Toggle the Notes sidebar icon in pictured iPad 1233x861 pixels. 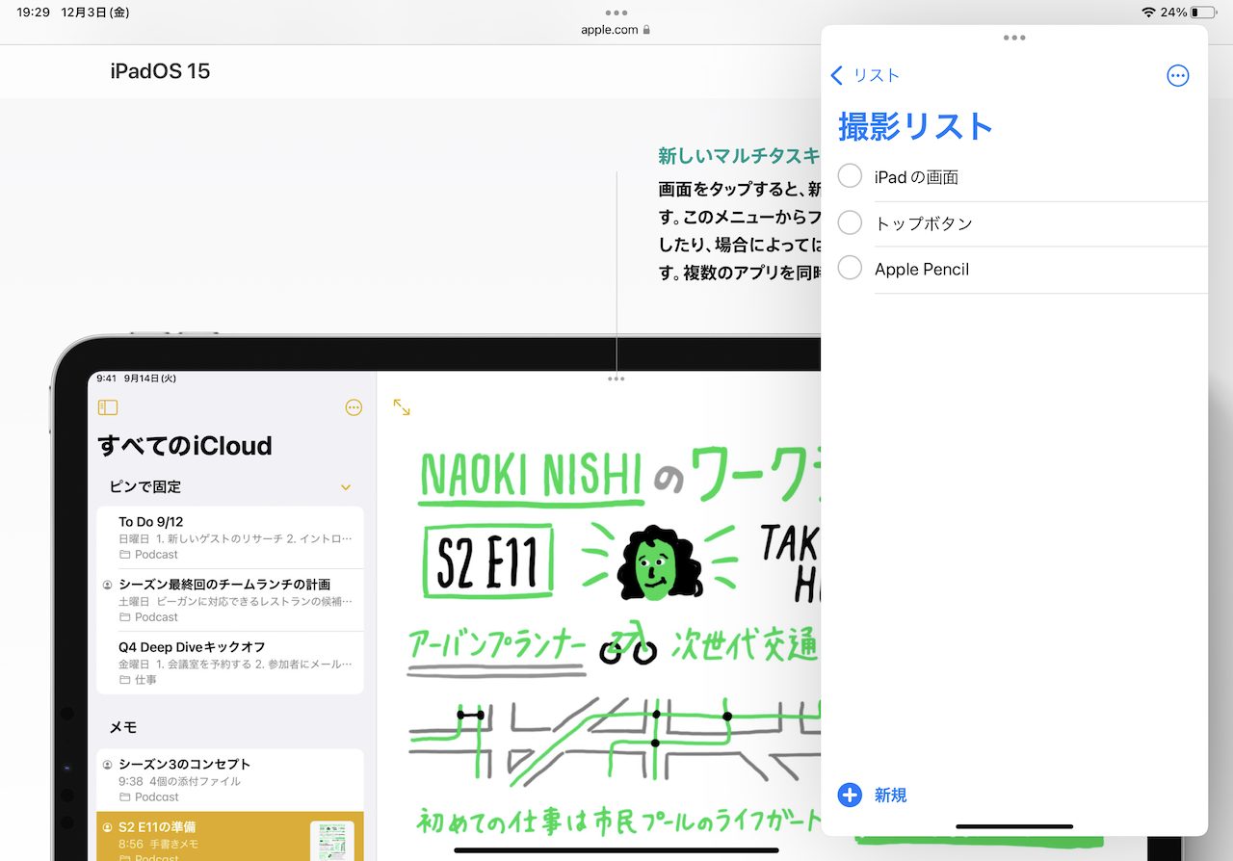107,408
